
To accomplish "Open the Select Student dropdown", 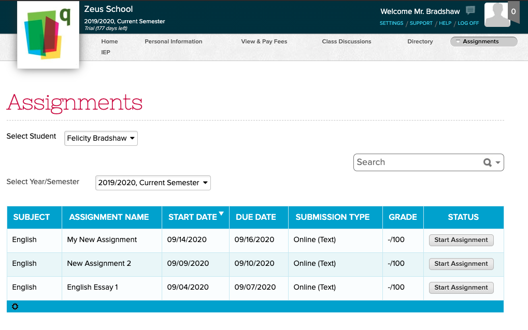I will click(x=101, y=139).
